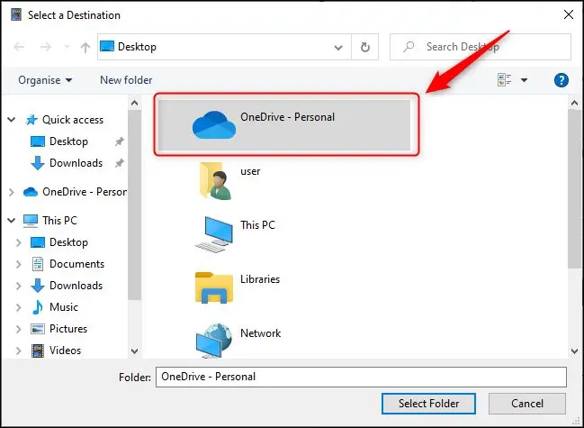Image resolution: width=584 pixels, height=428 pixels.
Task: Click the Forward navigation arrow
Action: pos(45,47)
